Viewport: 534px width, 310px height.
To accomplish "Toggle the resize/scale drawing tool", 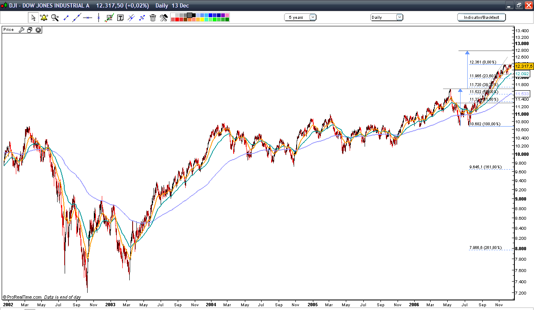I will tap(141, 18).
